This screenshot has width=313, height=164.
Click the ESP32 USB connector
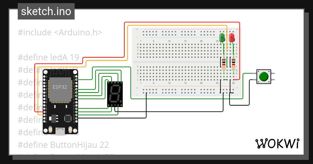(61, 131)
